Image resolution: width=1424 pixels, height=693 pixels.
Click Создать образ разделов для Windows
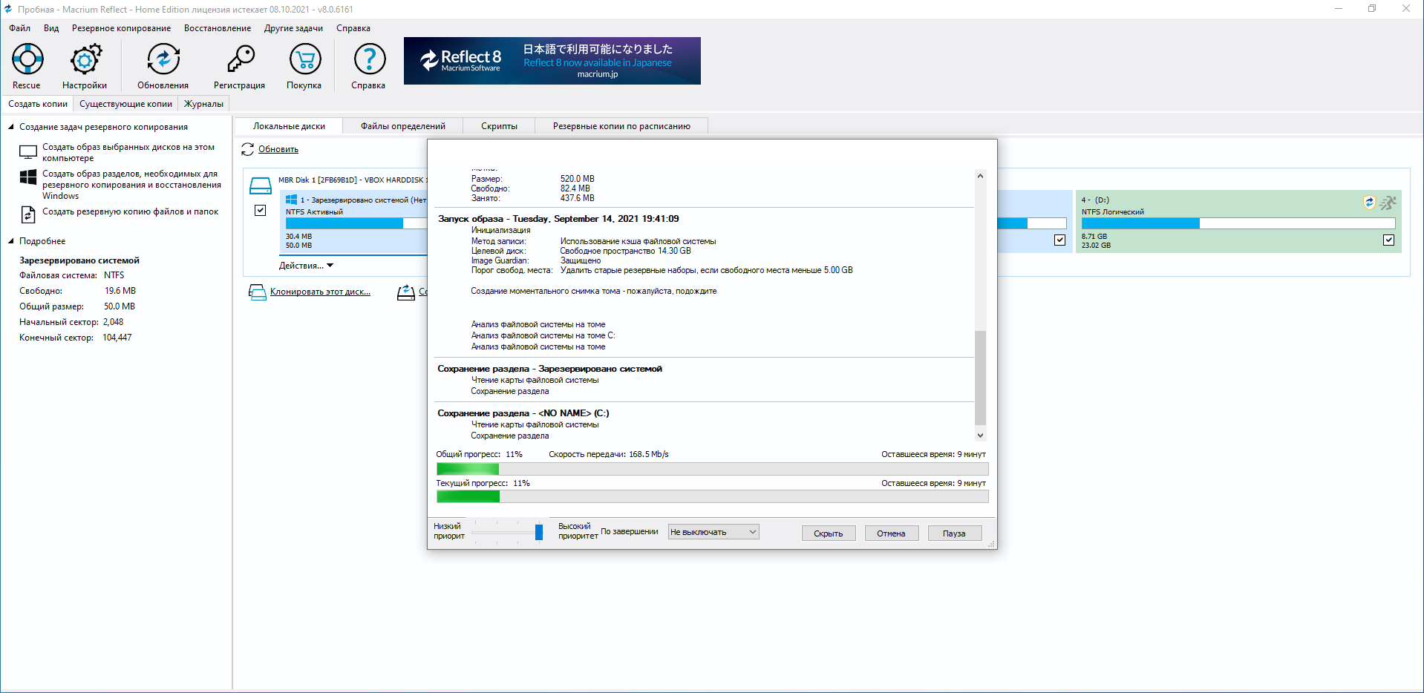(131, 185)
